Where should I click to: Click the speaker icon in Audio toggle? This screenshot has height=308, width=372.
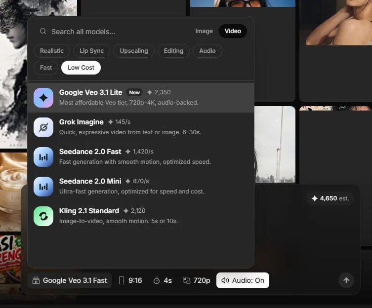[225, 280]
